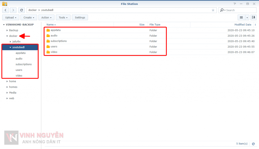
Task: Collapse the docker folder in tree
Action: (x=7, y=36)
